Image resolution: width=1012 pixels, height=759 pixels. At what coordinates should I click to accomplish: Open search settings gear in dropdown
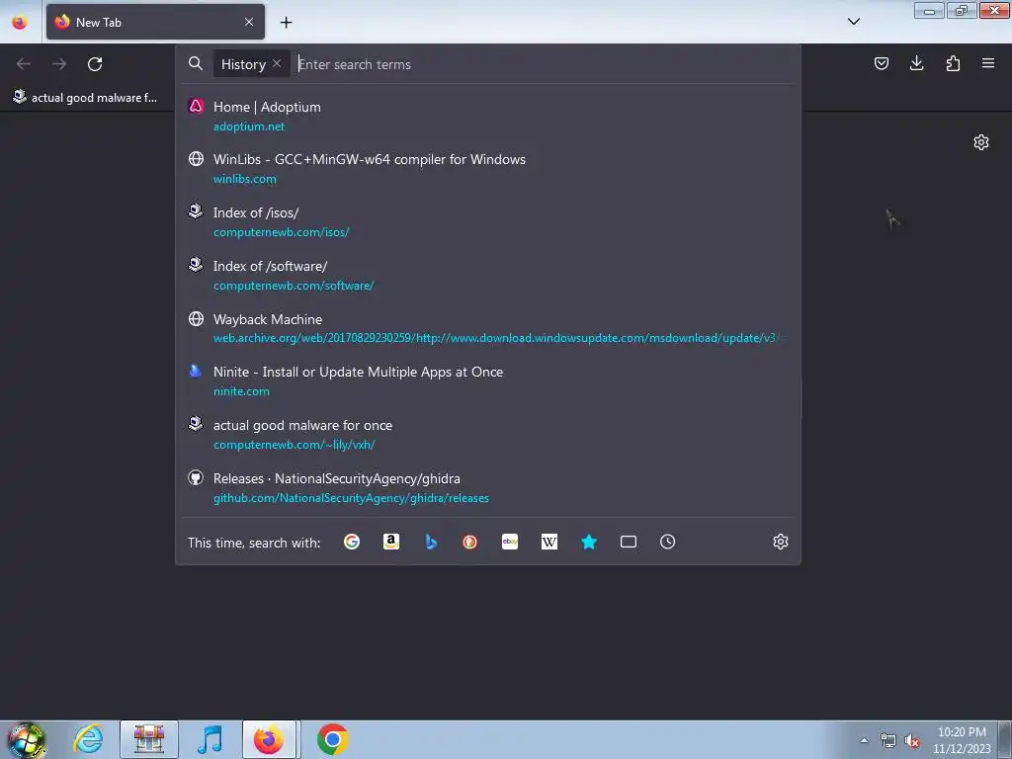[x=781, y=542]
